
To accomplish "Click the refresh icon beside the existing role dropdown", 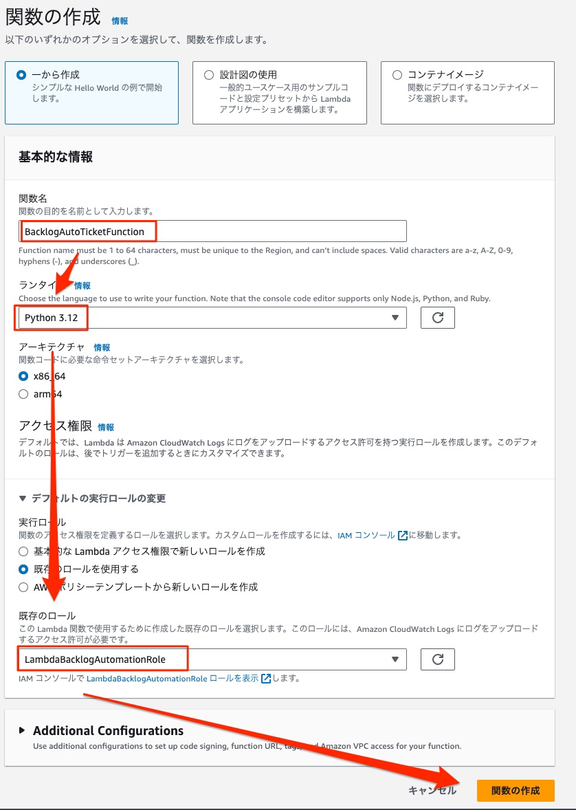I will (438, 659).
